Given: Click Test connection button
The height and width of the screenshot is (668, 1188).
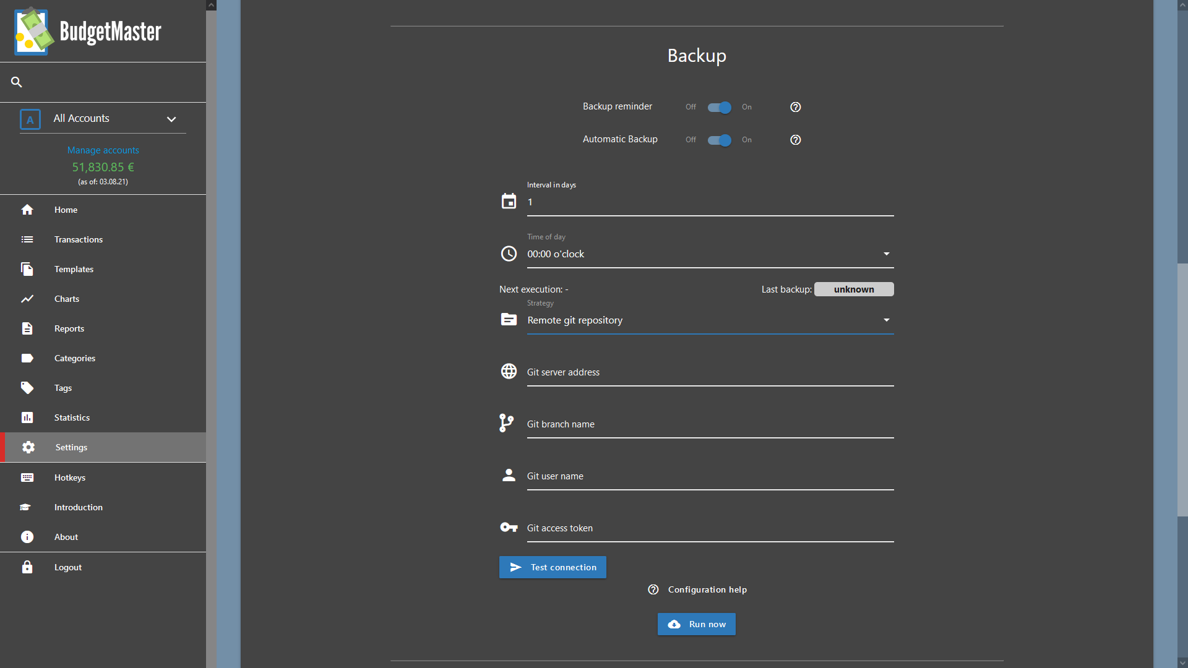Looking at the screenshot, I should click(x=553, y=567).
